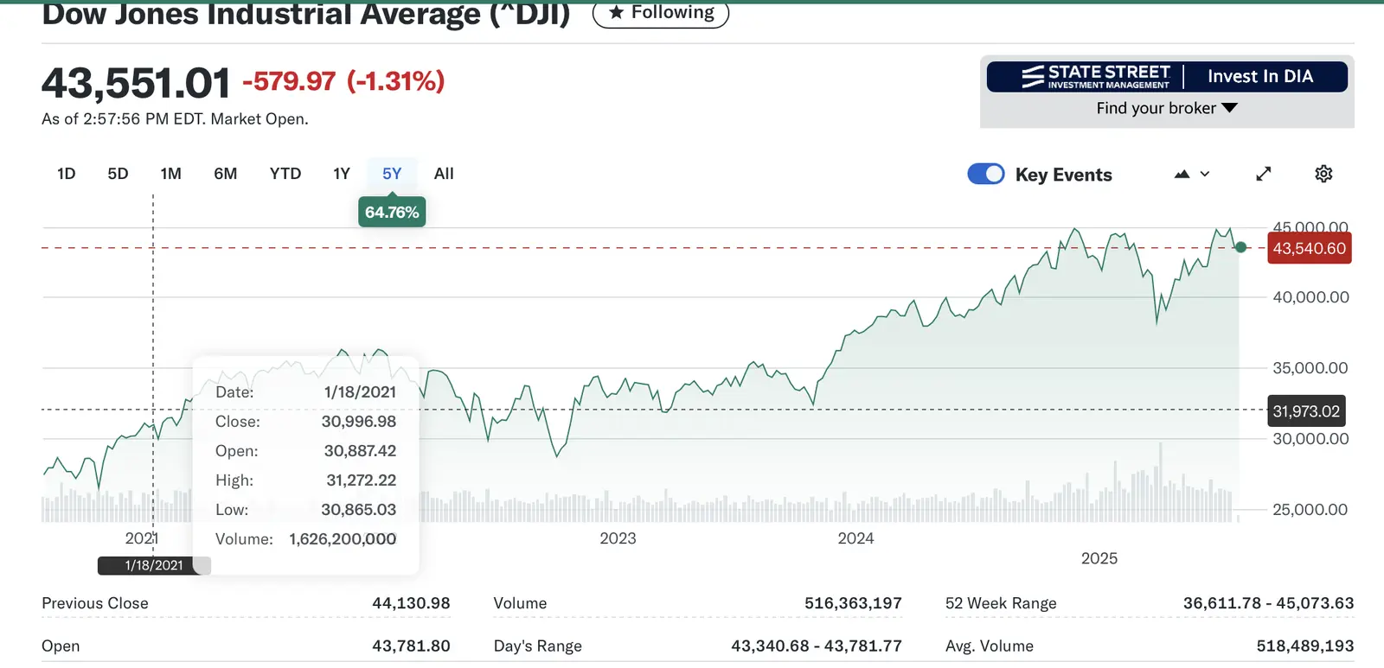Open chart settings gear icon
This screenshot has height=668, width=1384.
click(x=1323, y=174)
